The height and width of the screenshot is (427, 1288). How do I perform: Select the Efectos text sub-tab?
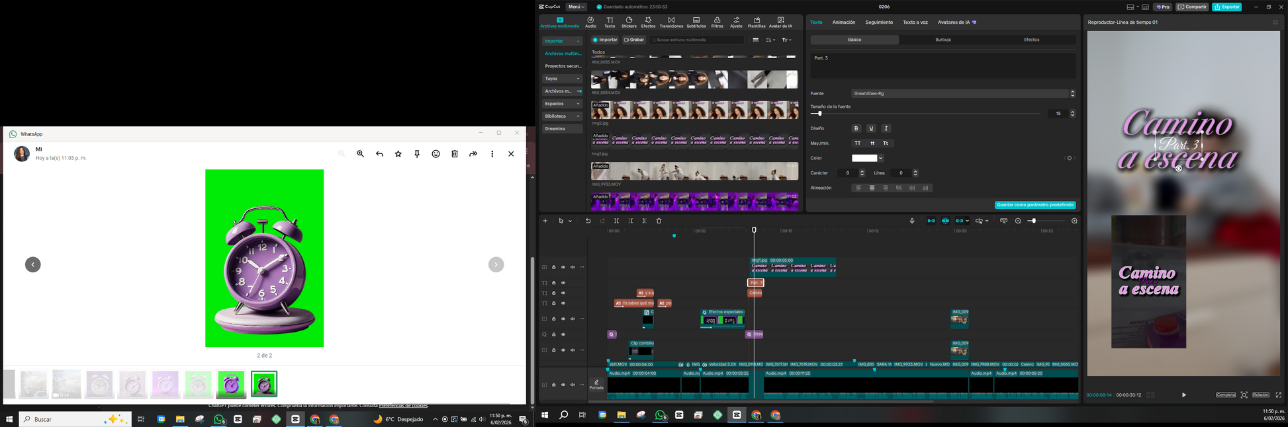click(1032, 40)
